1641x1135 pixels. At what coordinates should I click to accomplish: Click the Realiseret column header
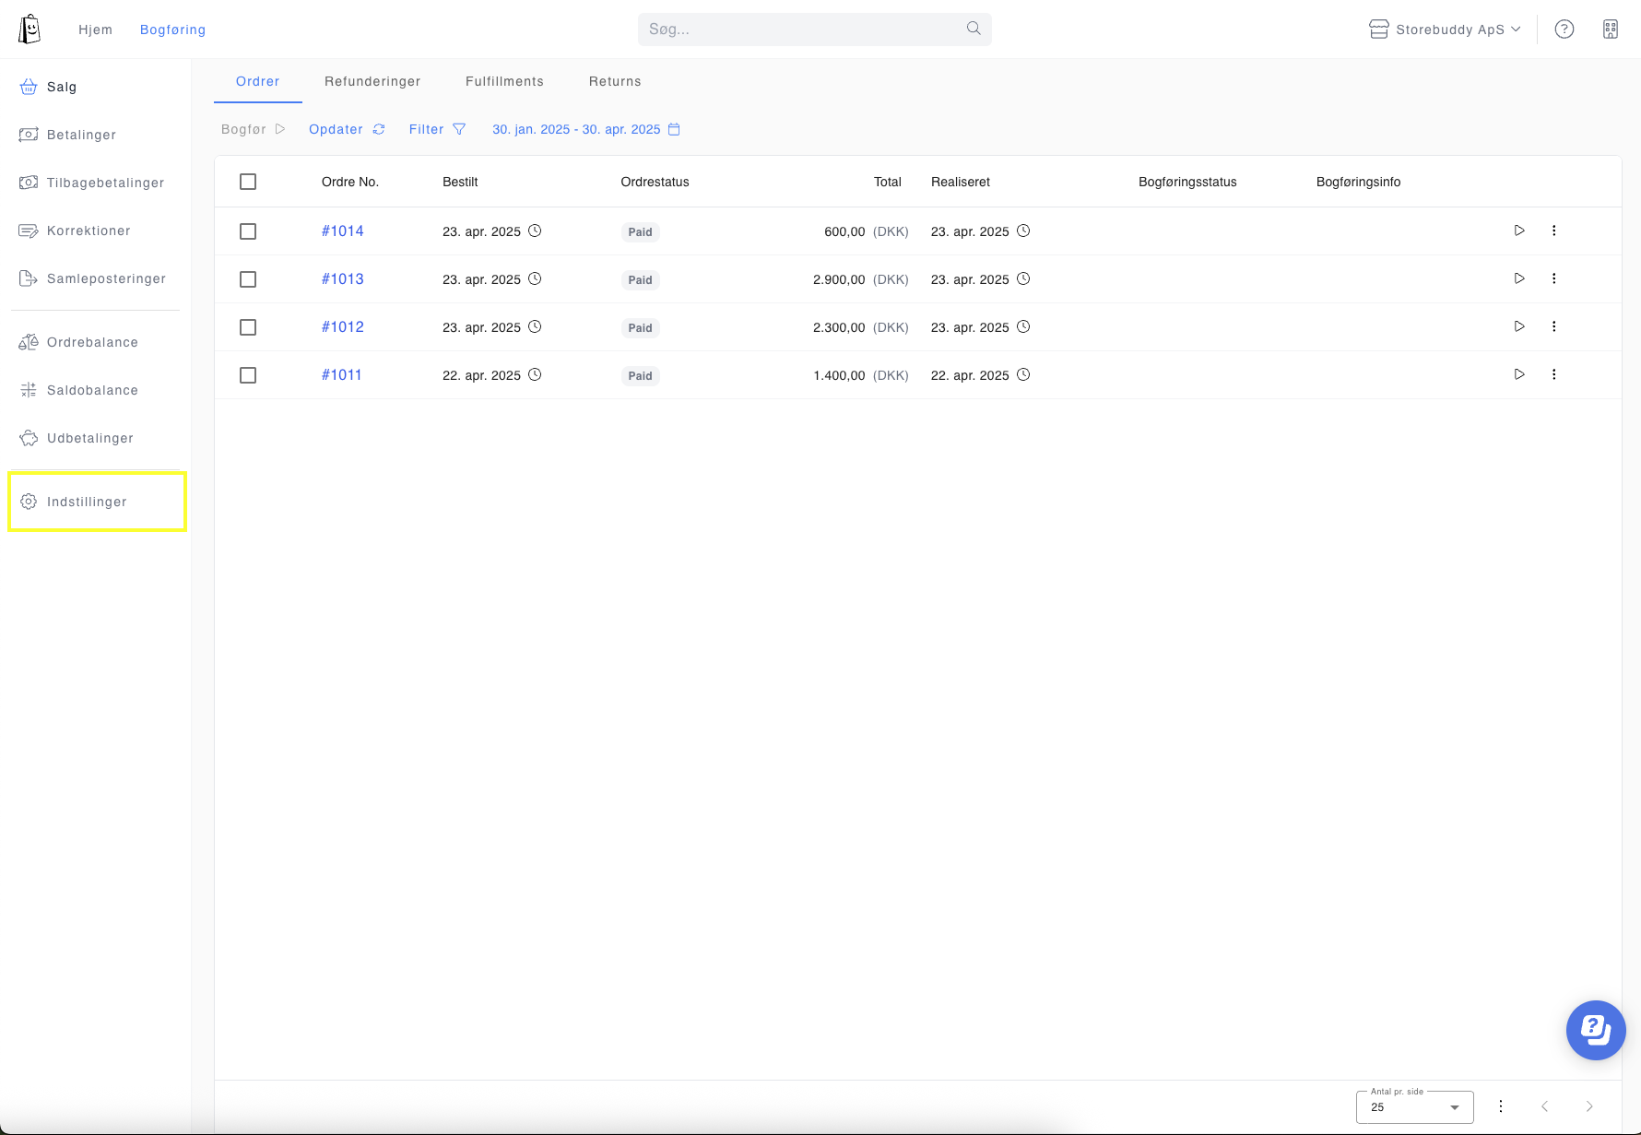[961, 182]
